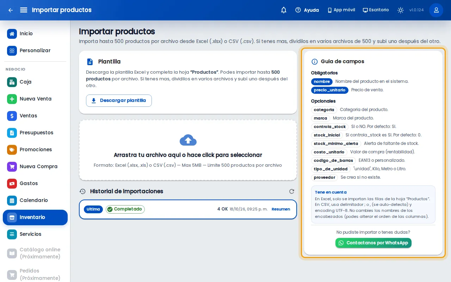Image resolution: width=451 pixels, height=282 pixels.
Task: Click the Gastos money icon
Action: [12, 184]
